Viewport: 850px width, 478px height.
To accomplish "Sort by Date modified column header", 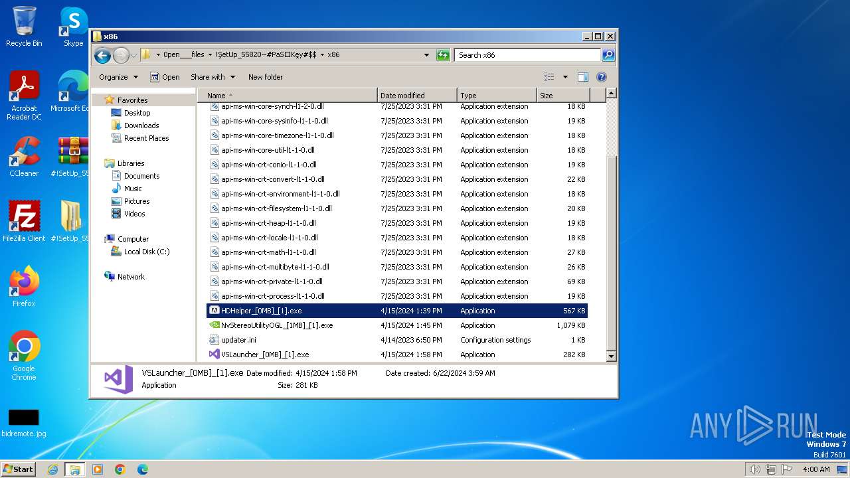I will [x=417, y=96].
